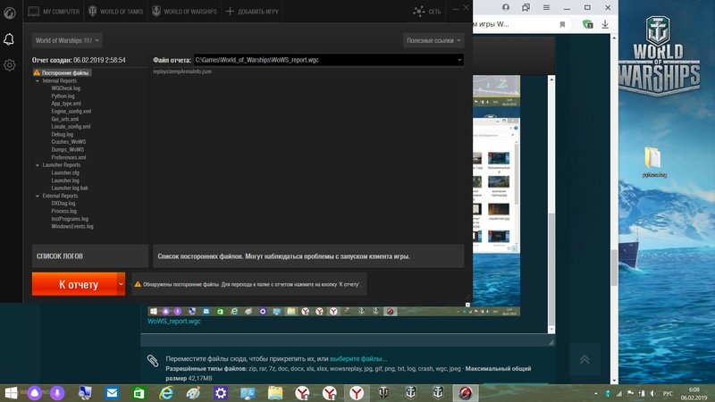Image resolution: width=715 pixels, height=402 pixels.
Task: Click the ДОБАВИТЬ ИГРУ tab
Action: coord(252,12)
